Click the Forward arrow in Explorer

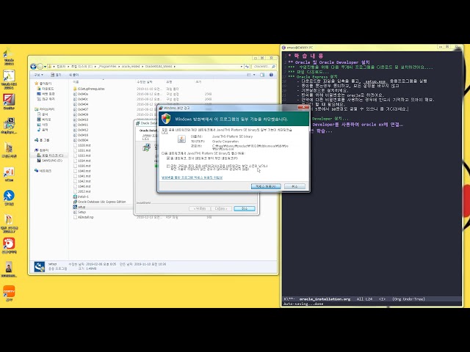tap(40, 67)
